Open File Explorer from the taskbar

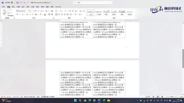point(109,100)
